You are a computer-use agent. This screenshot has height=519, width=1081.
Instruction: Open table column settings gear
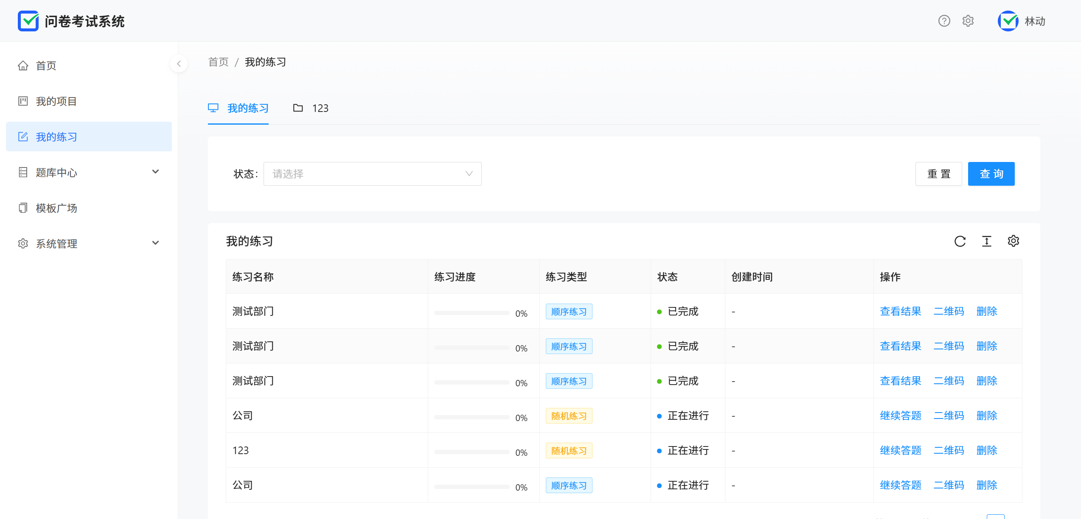click(x=1014, y=241)
